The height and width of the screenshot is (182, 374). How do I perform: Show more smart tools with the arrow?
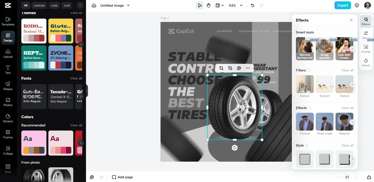tap(352, 49)
